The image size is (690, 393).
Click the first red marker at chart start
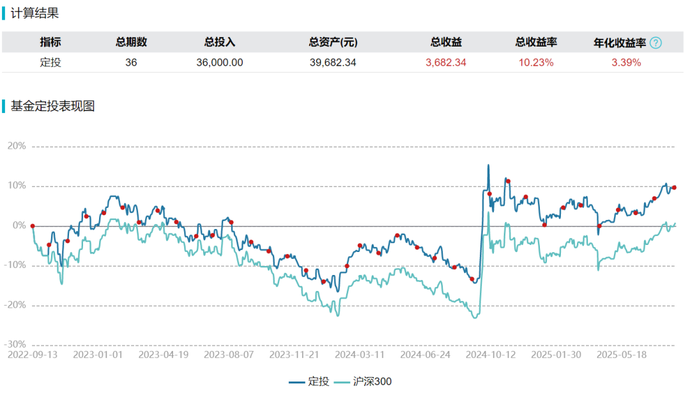[x=33, y=226]
